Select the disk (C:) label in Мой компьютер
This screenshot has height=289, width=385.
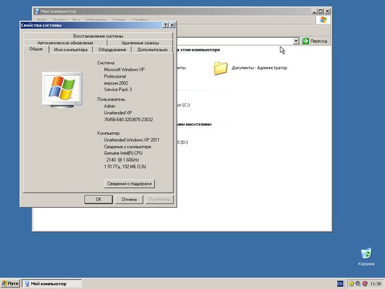pyautogui.click(x=184, y=105)
